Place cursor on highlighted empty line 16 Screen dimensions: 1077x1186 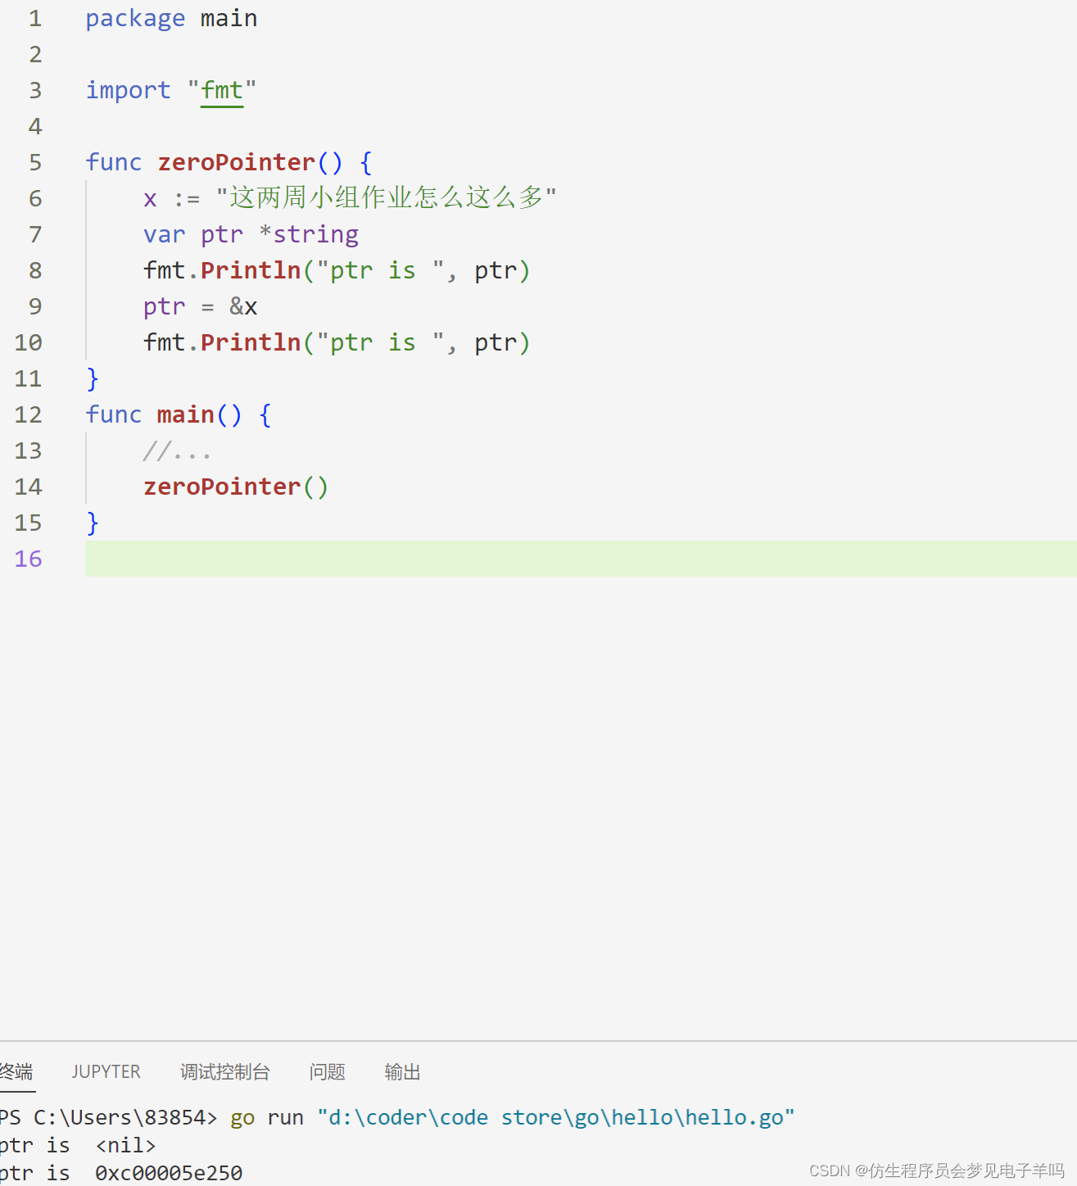point(581,559)
